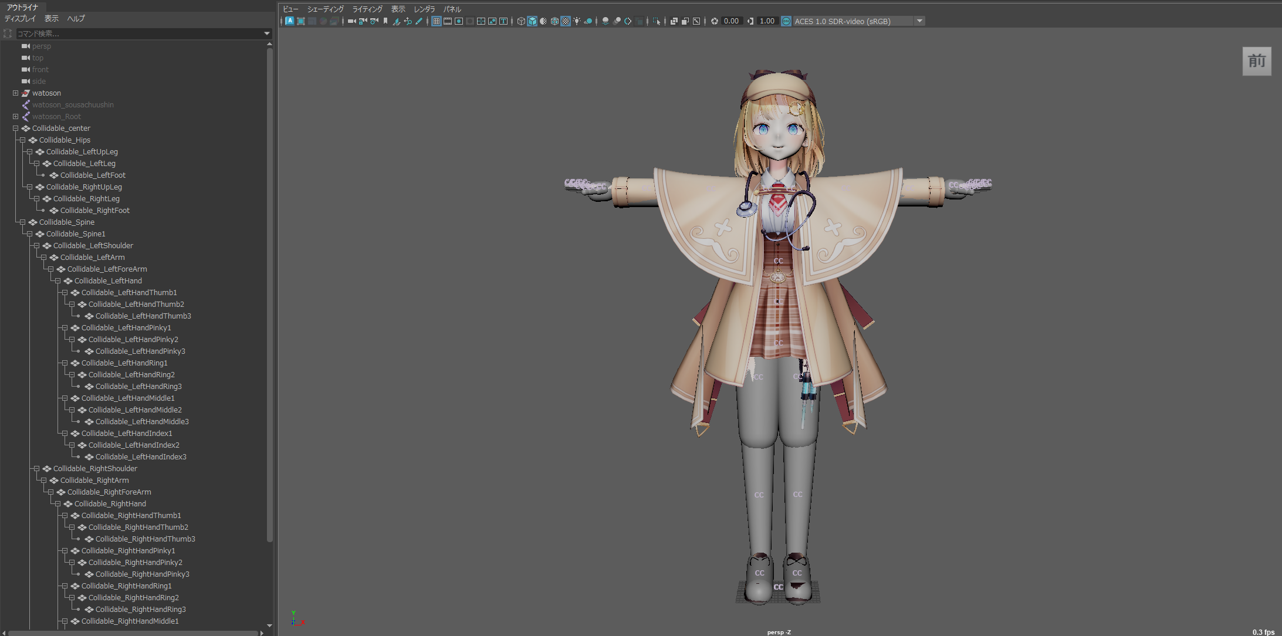Click the Wireframe on Shaded icon

point(554,21)
